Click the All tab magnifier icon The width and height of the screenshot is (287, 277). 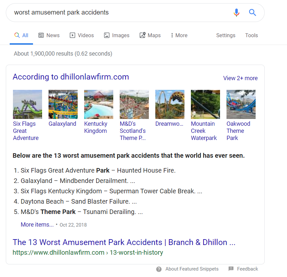coord(17,35)
